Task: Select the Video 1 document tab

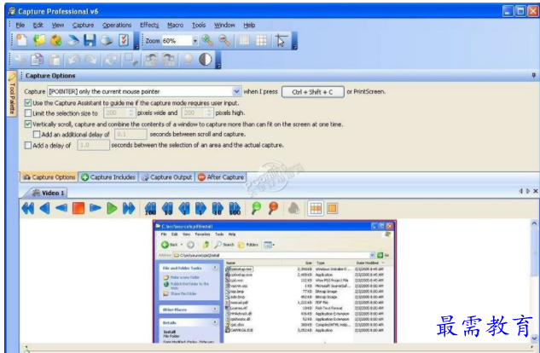Action: (x=48, y=193)
